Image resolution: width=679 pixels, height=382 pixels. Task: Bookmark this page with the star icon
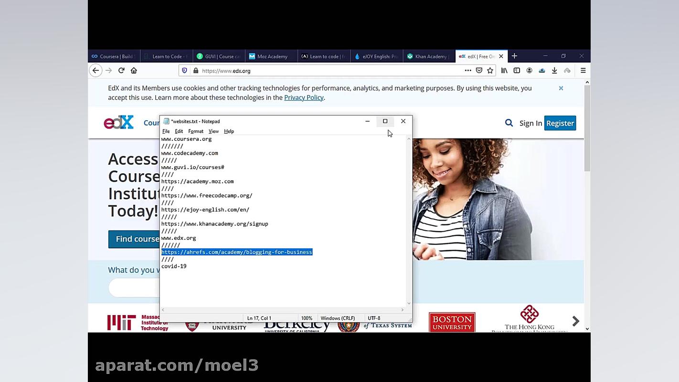click(x=490, y=71)
